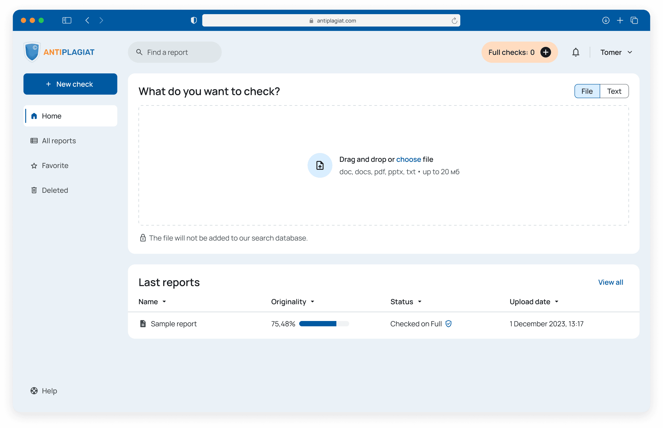Click the file upload icon
The image size is (663, 428).
[320, 165]
